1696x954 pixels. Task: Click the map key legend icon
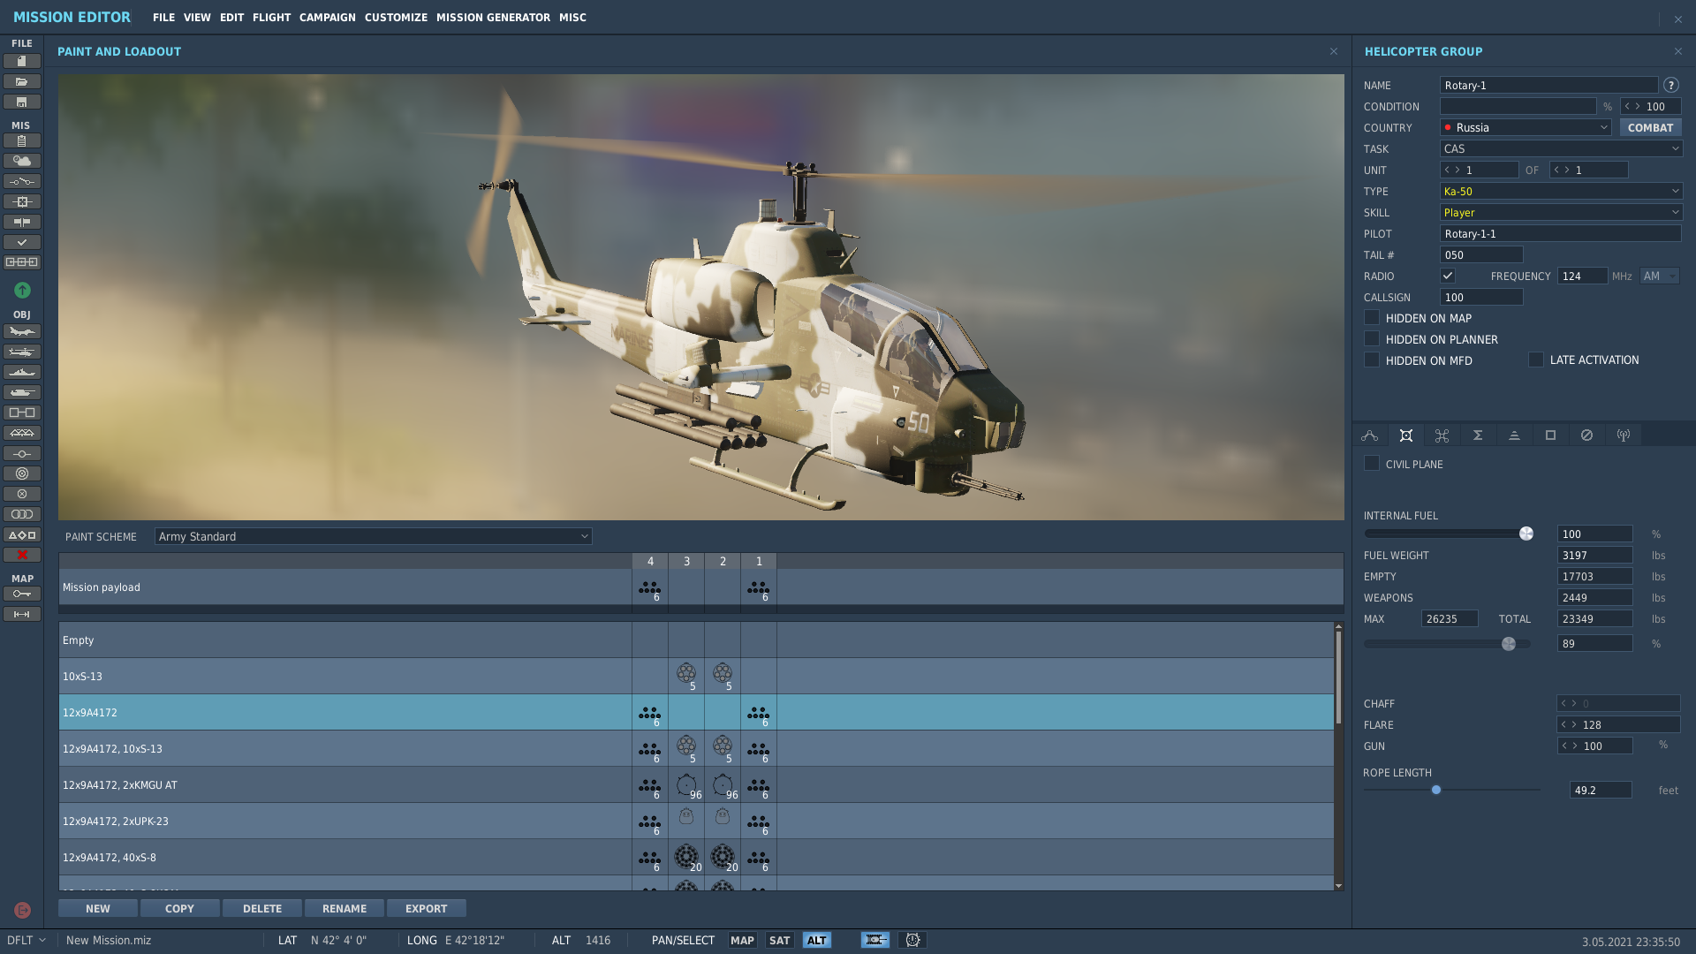[x=22, y=594]
